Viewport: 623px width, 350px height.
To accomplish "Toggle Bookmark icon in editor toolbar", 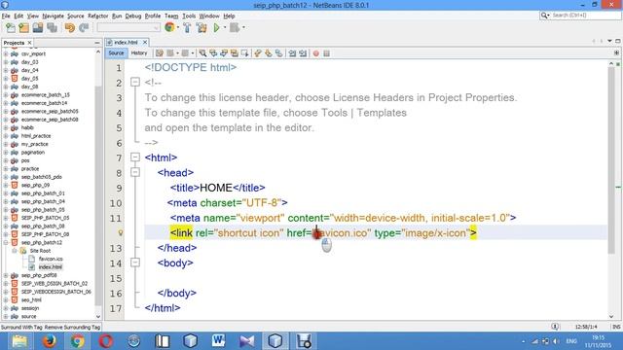I will point(279,53).
